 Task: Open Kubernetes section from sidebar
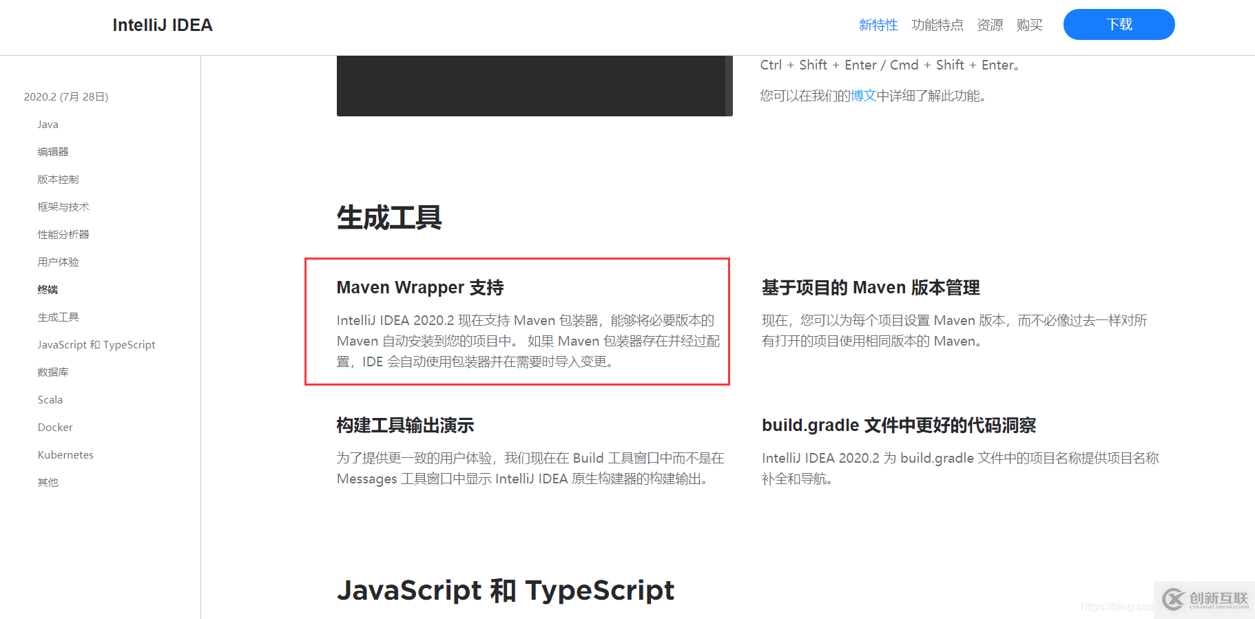click(x=65, y=455)
